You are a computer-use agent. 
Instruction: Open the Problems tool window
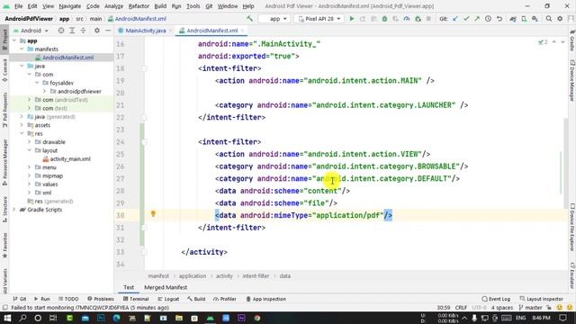(101, 299)
